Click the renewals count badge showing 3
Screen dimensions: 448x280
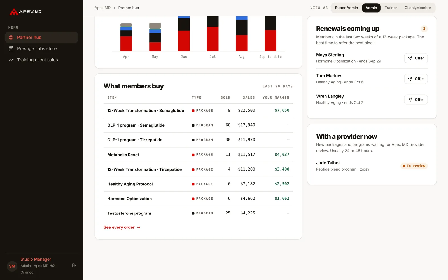point(424,29)
